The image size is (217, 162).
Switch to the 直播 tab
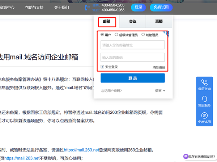[159, 22]
